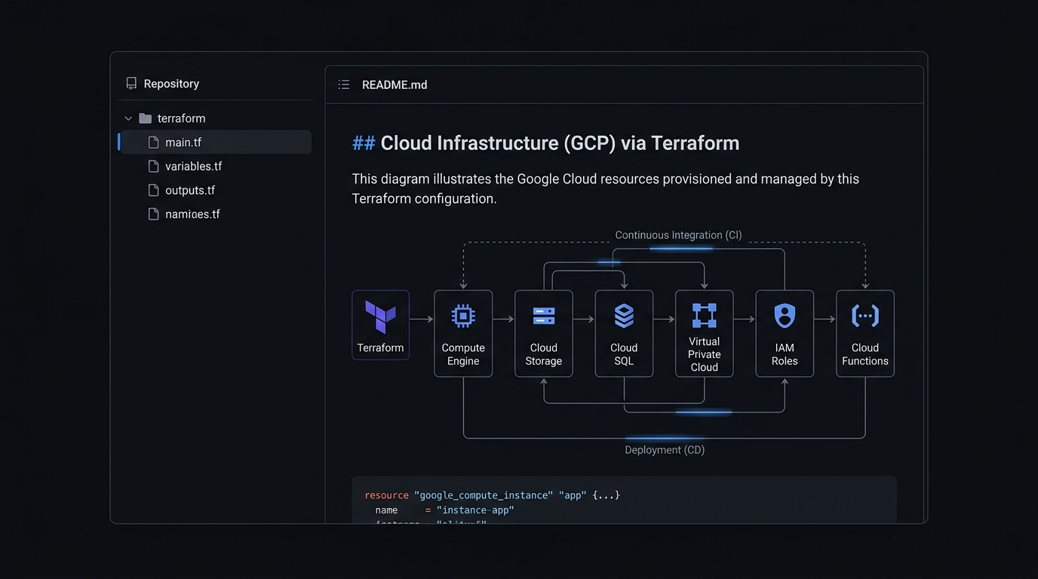Click the Repository sidebar heading
Screen dimensions: 1038x579
tap(171, 84)
